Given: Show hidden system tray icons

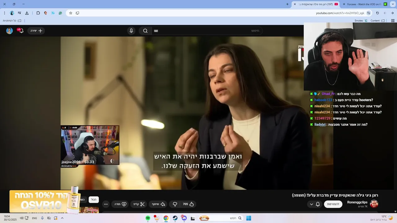Looking at the screenshot, I should coord(62,218).
